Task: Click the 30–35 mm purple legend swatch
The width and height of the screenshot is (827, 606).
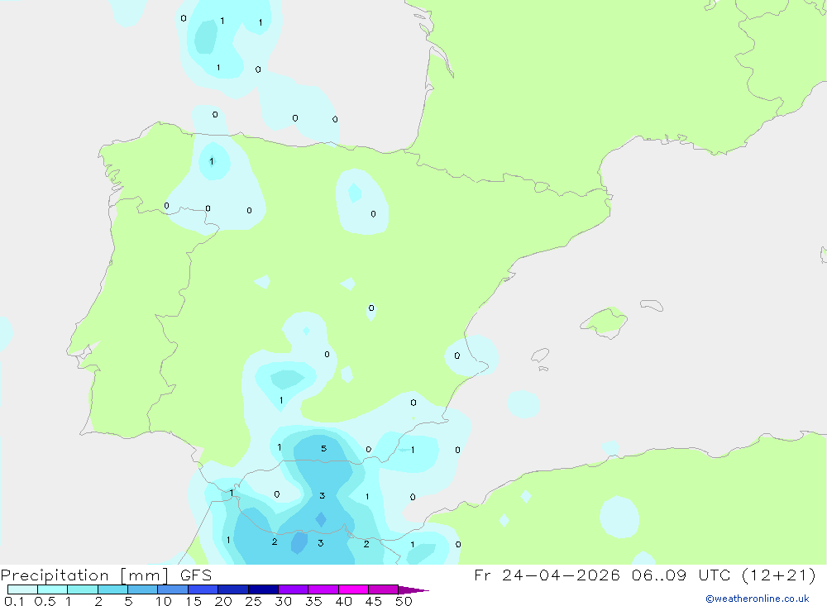Action: coord(294,589)
